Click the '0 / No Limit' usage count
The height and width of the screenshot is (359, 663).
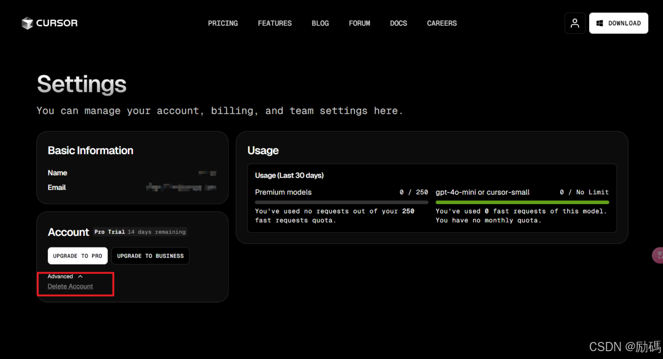point(584,192)
